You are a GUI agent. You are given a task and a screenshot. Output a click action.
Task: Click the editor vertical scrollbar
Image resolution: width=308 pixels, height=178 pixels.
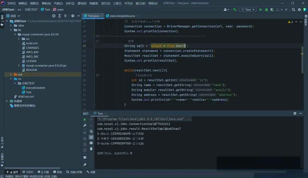(302, 60)
